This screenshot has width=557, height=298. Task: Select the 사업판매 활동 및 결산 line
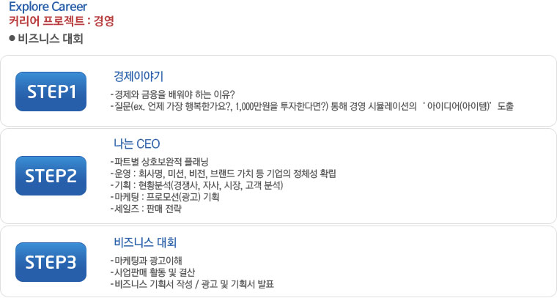(153, 272)
